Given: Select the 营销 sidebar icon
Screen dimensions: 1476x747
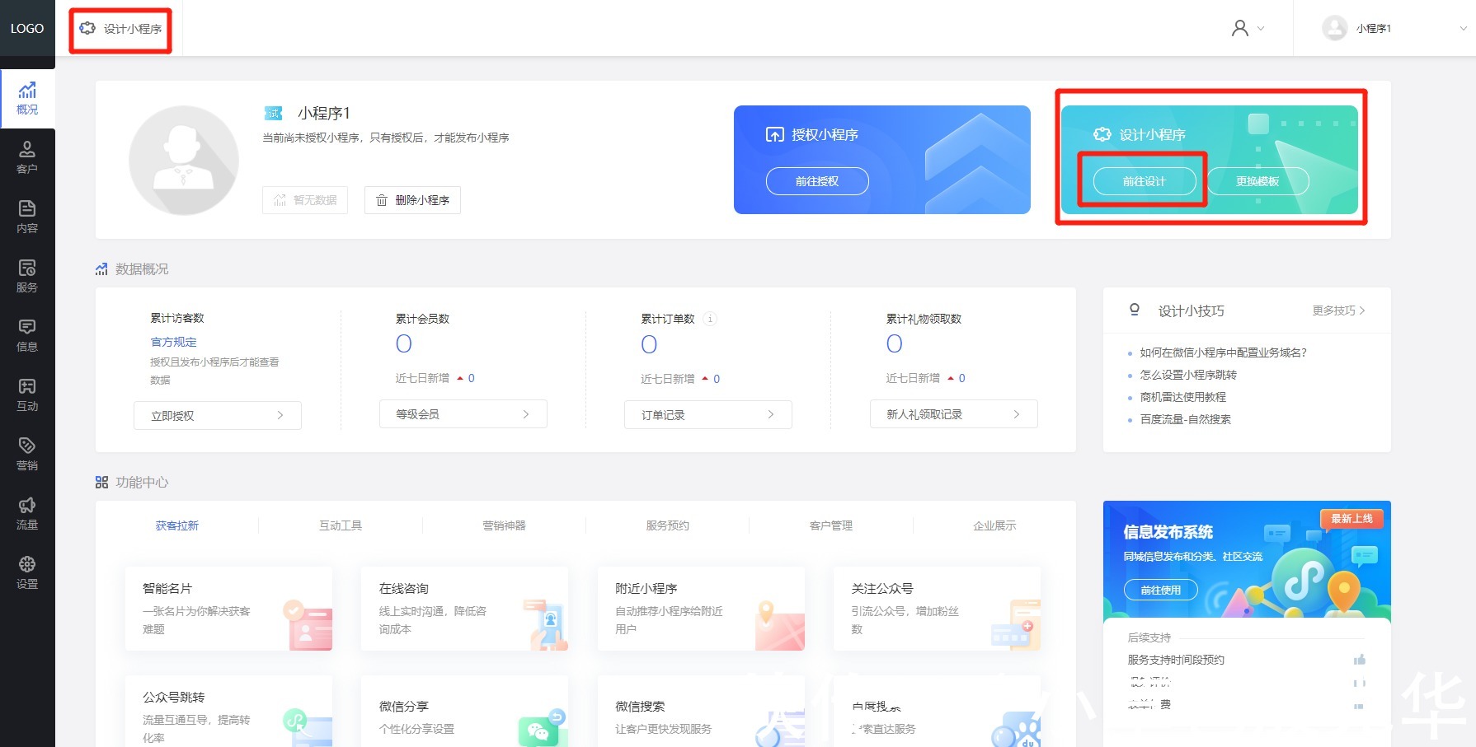Looking at the screenshot, I should [x=27, y=453].
